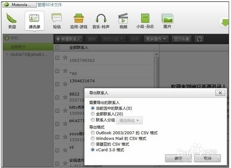Expand the niutai75@gmail.c... account tree item

7,54
